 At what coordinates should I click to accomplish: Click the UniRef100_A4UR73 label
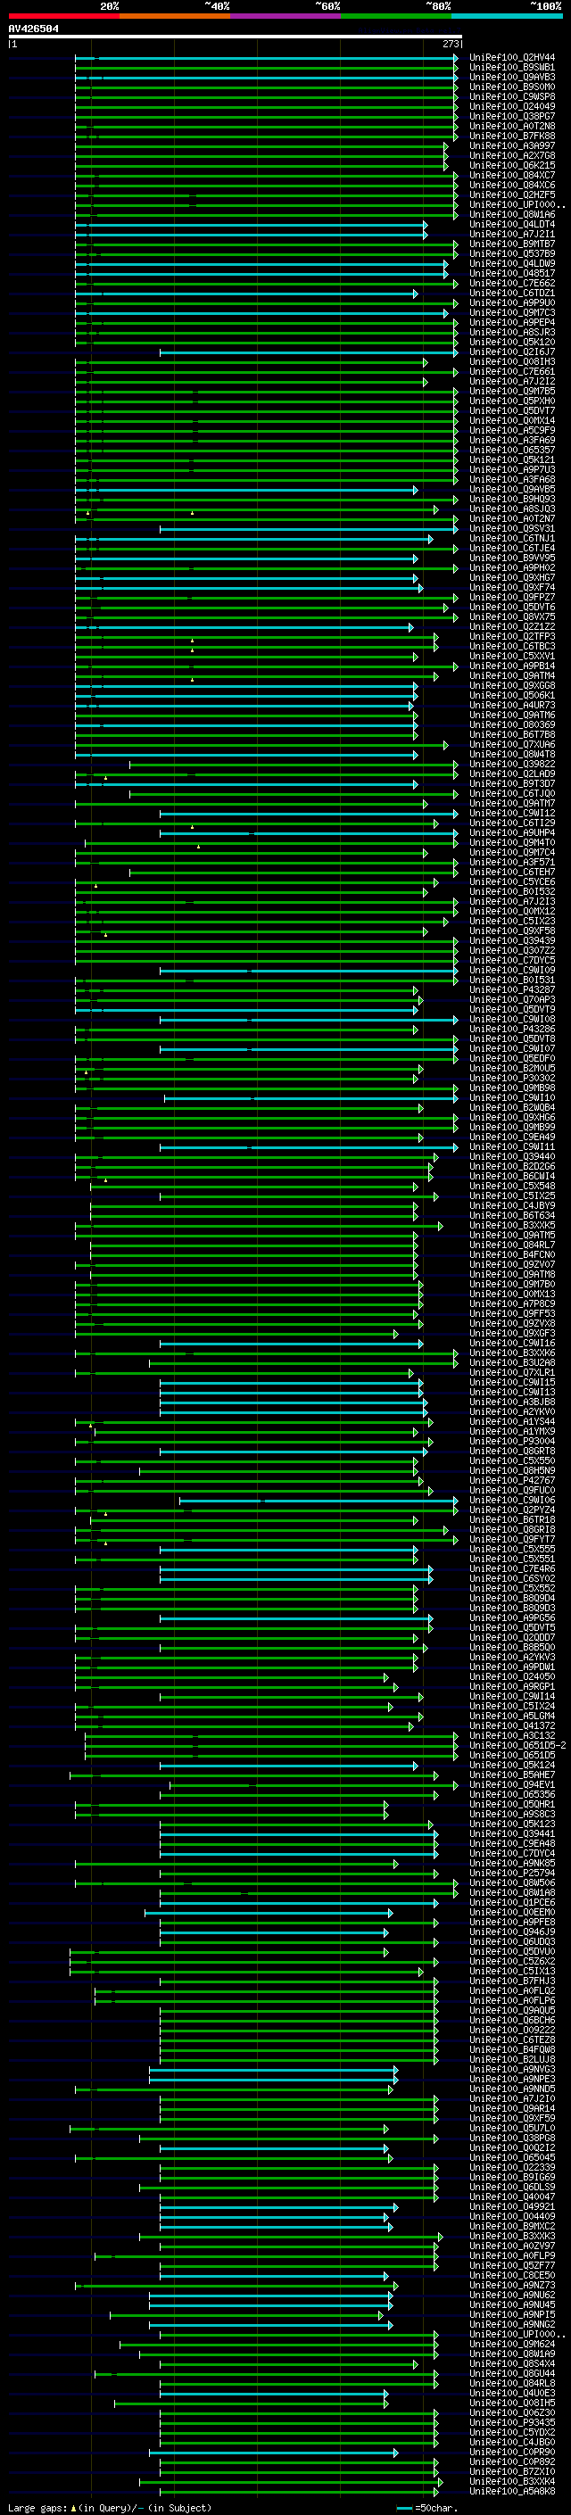pyautogui.click(x=512, y=705)
